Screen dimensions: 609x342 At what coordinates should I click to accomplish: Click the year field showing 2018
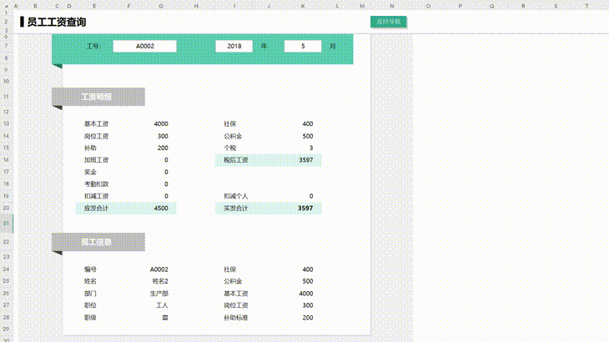pyautogui.click(x=234, y=47)
